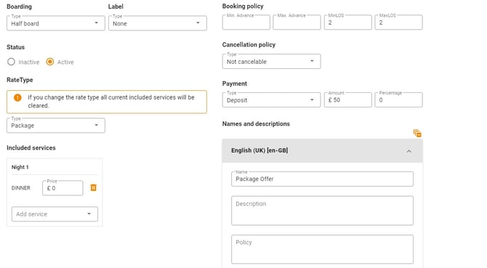
Task: Click the MaxLOS field with value 2
Action: pyautogui.click(x=398, y=23)
